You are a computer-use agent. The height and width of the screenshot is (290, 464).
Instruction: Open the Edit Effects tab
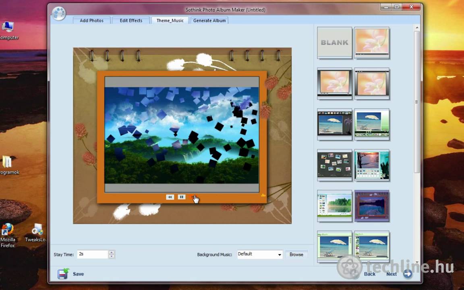tap(131, 21)
